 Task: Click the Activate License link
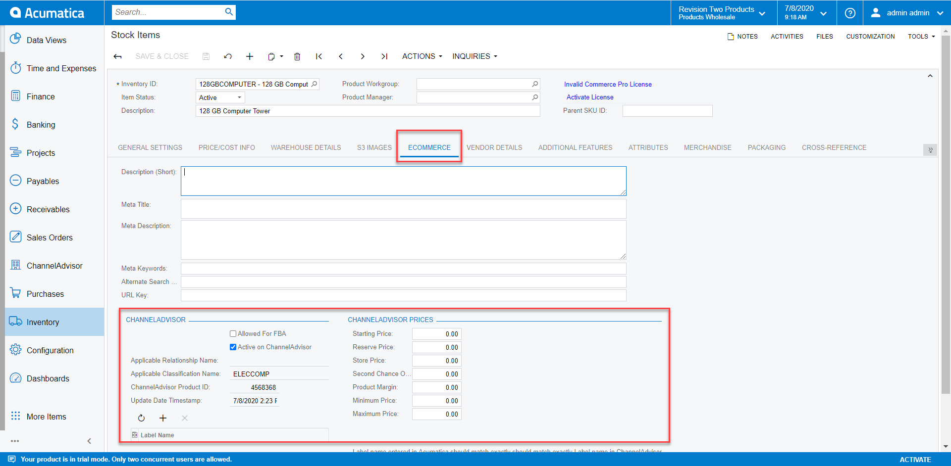tap(590, 97)
